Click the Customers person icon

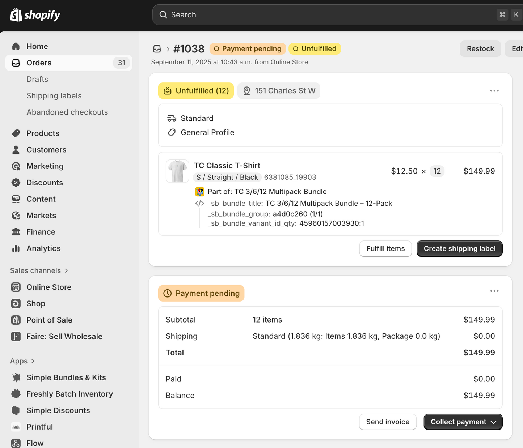click(x=16, y=150)
